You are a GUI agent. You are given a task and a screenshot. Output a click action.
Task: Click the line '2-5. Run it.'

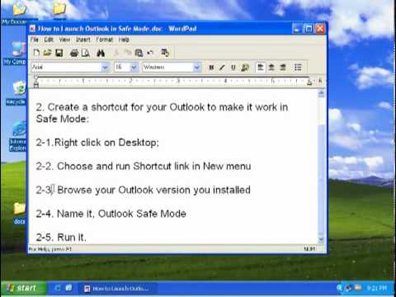(x=61, y=237)
